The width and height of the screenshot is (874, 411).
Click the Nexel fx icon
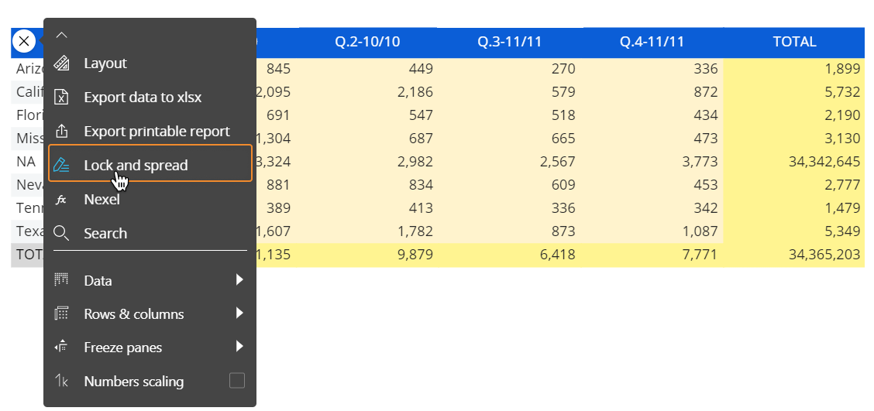point(62,200)
